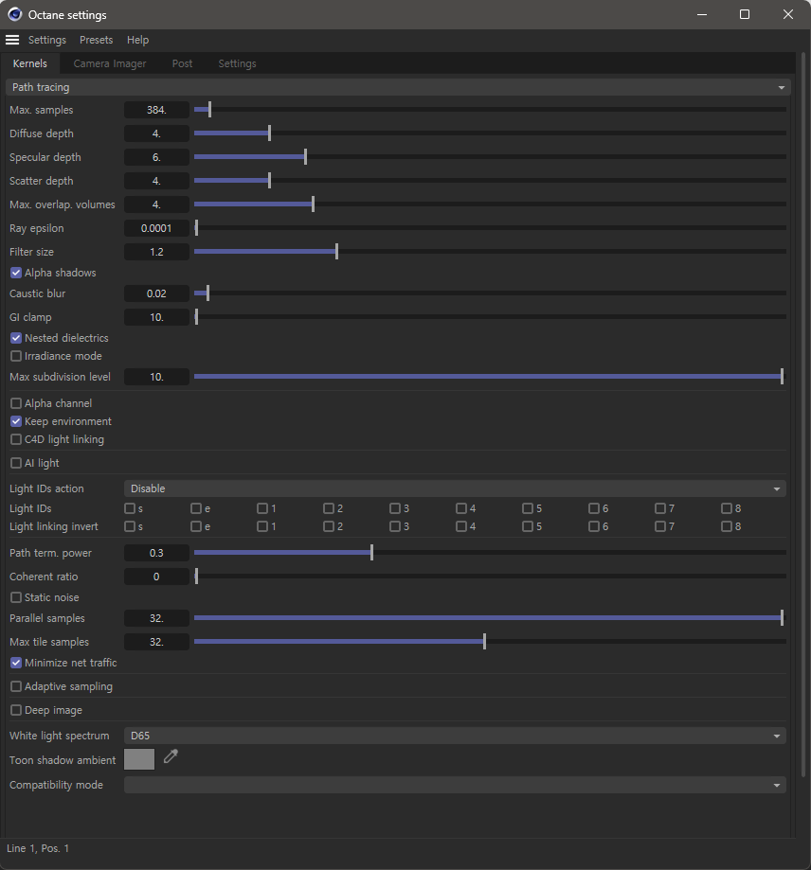This screenshot has height=870, width=811.
Task: Click the Path term. power slider handle
Action: pos(372,553)
